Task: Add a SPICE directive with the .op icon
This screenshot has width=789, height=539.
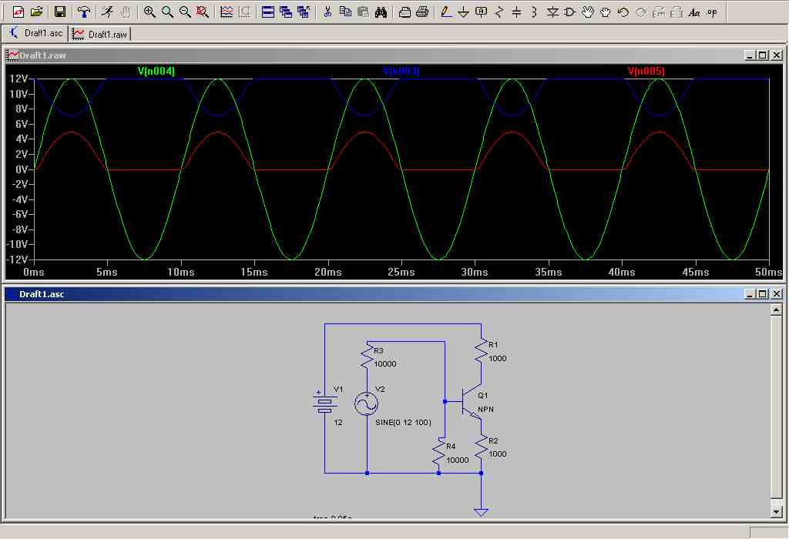Action: 712,12
